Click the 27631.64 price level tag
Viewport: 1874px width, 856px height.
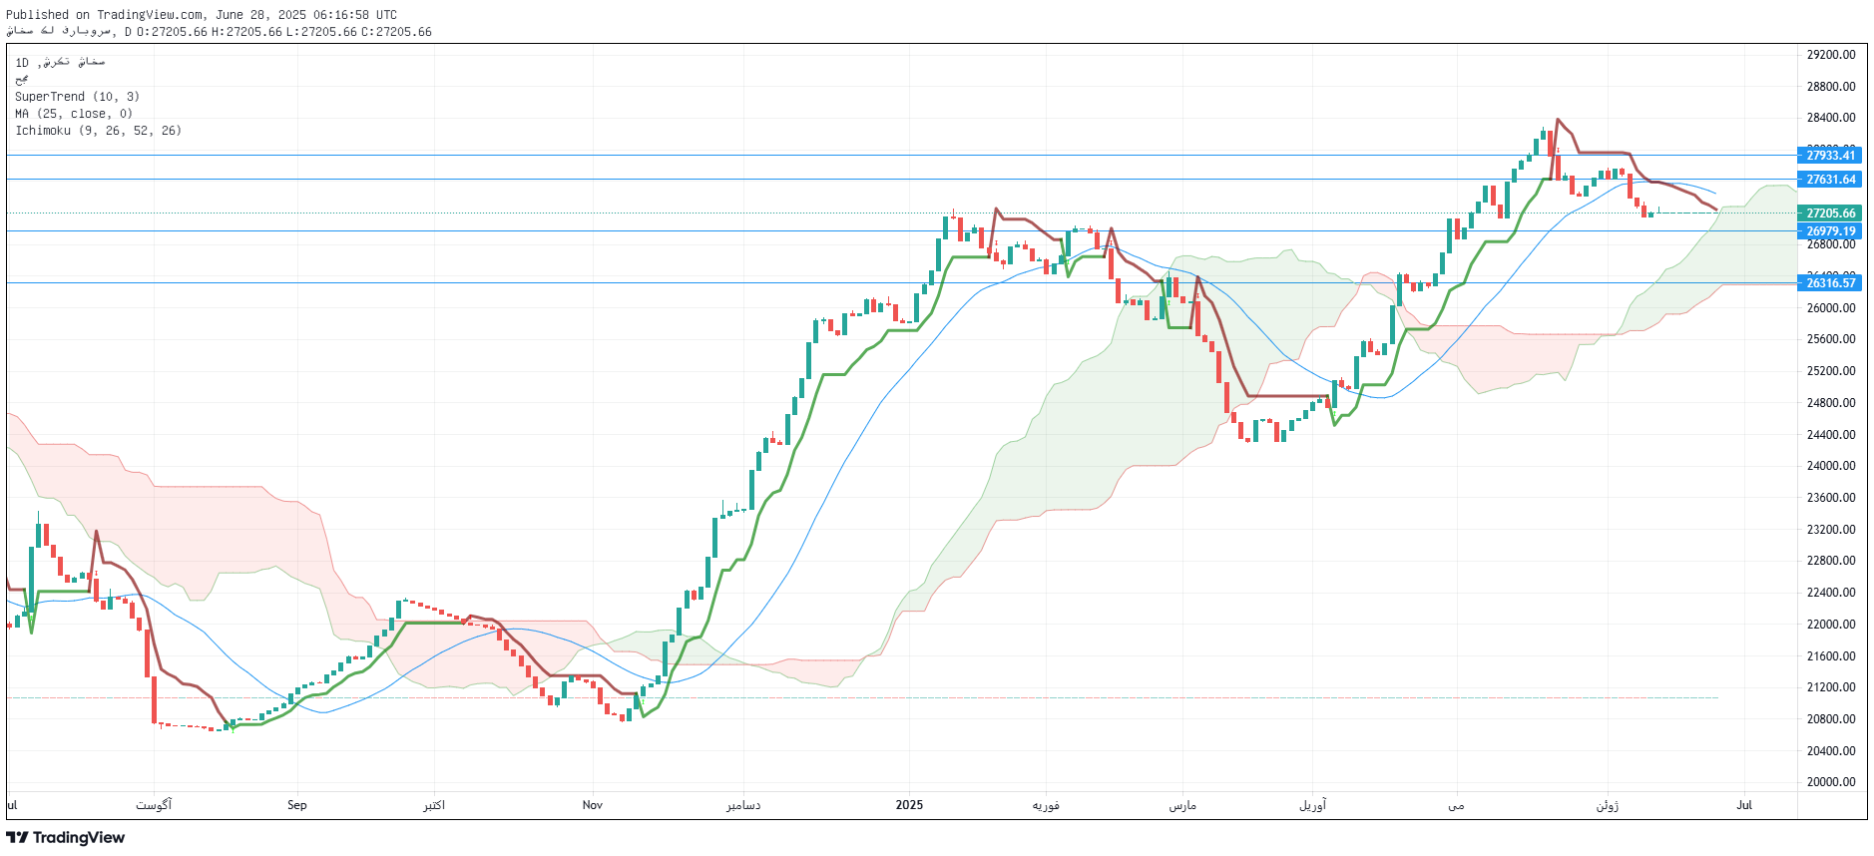(x=1830, y=180)
